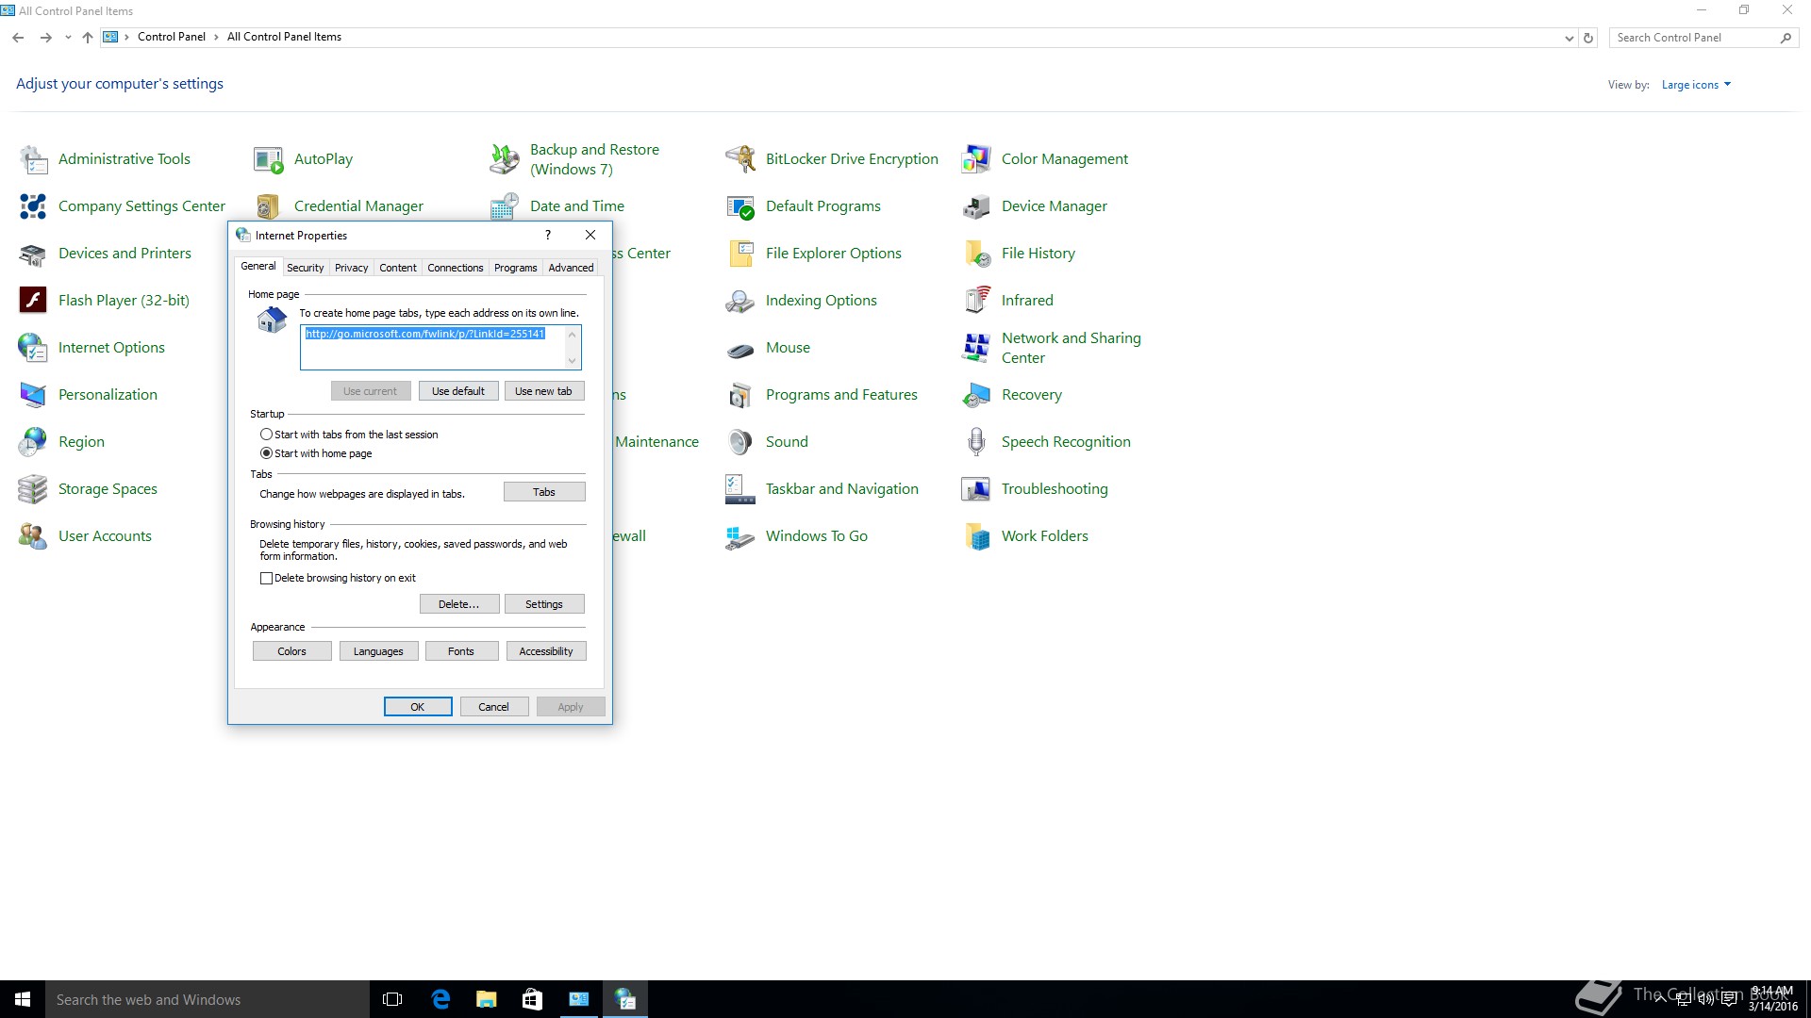Open the Speech Recognition microphone icon

pos(976,442)
